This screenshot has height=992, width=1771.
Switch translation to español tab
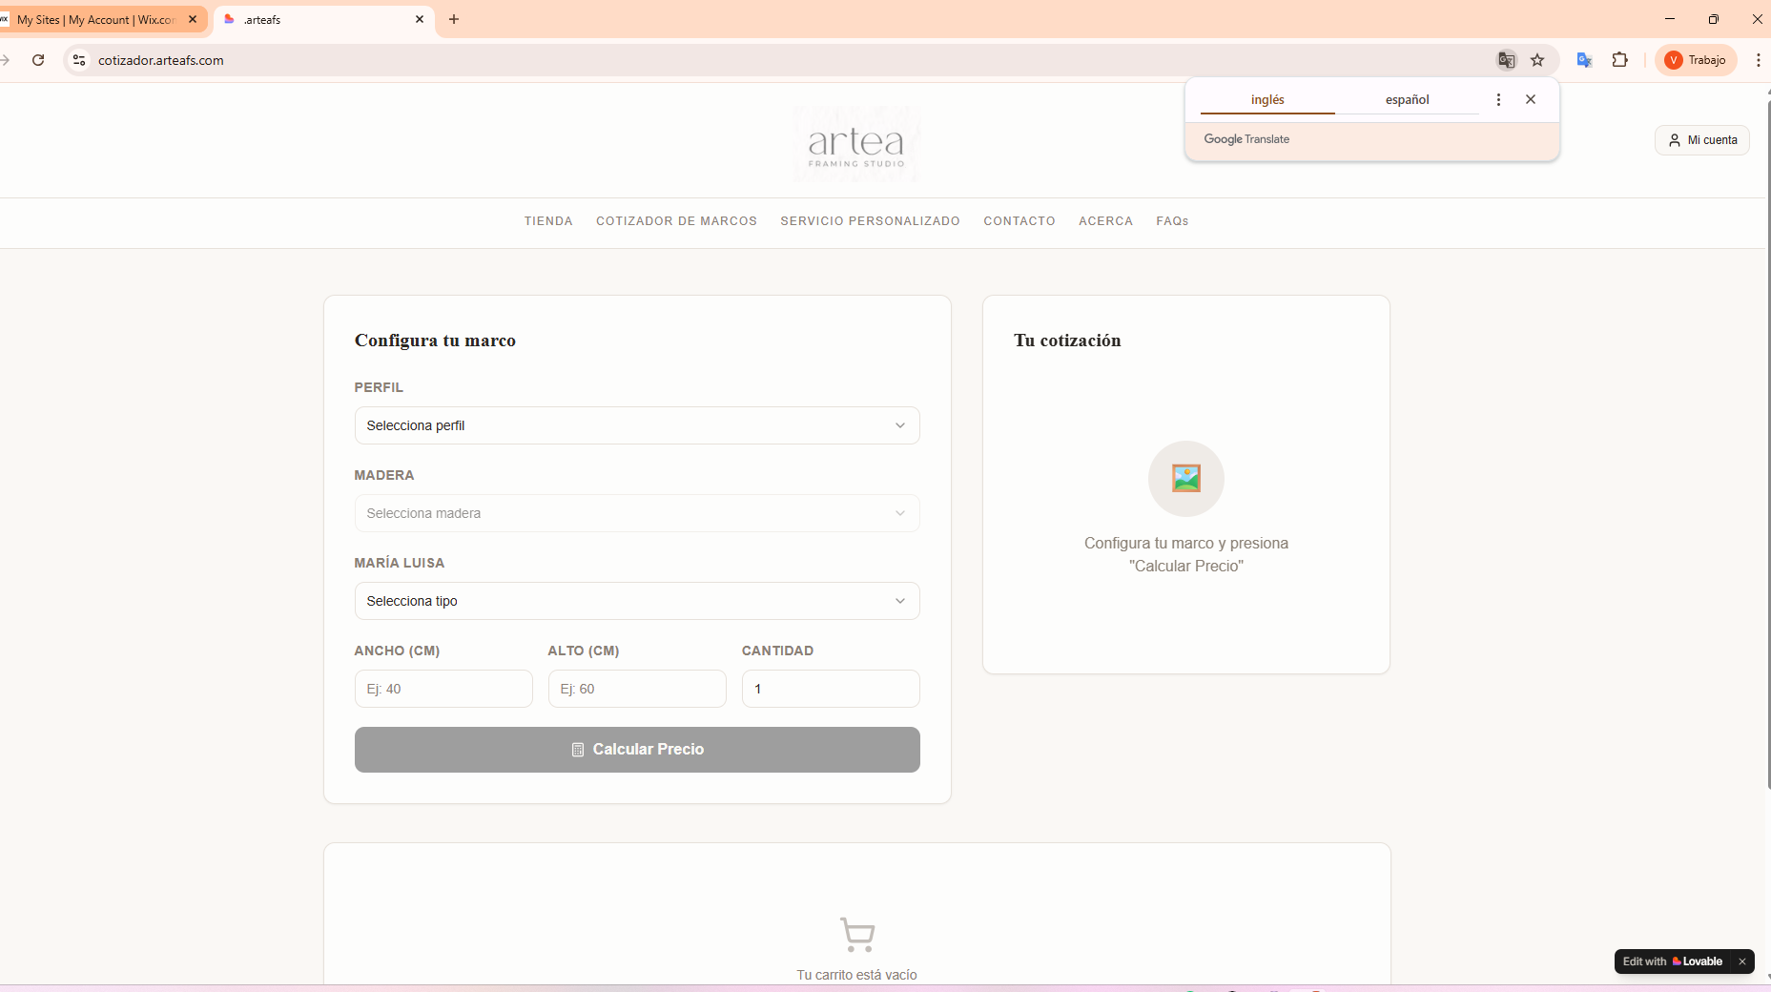tap(1407, 100)
